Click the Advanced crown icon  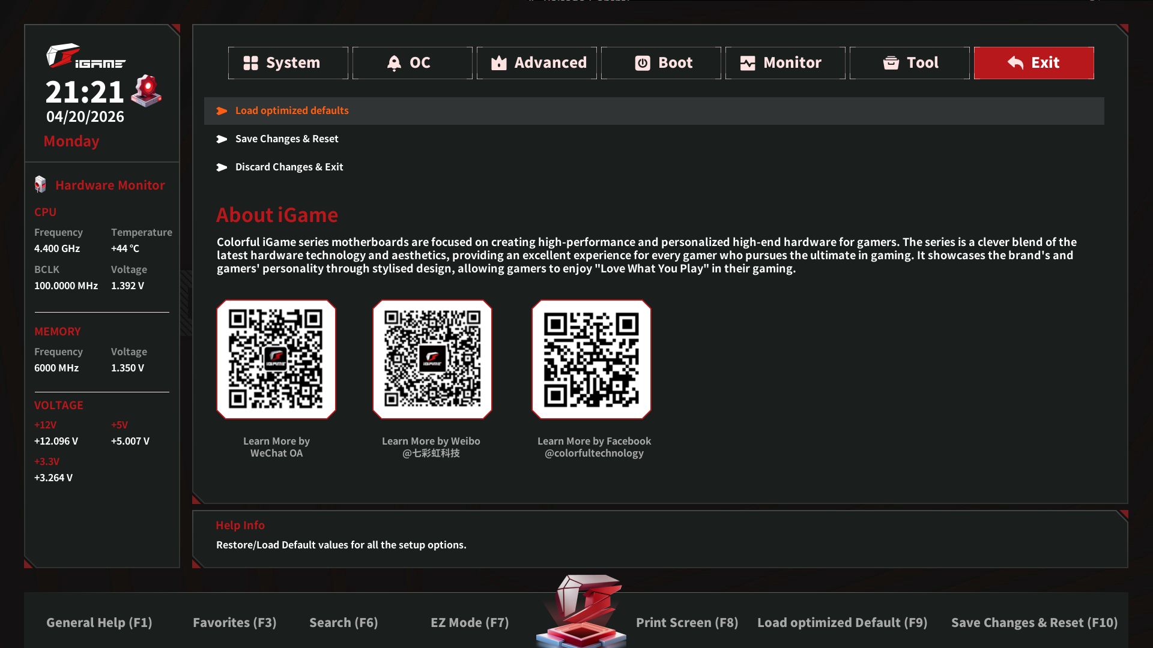tap(499, 63)
